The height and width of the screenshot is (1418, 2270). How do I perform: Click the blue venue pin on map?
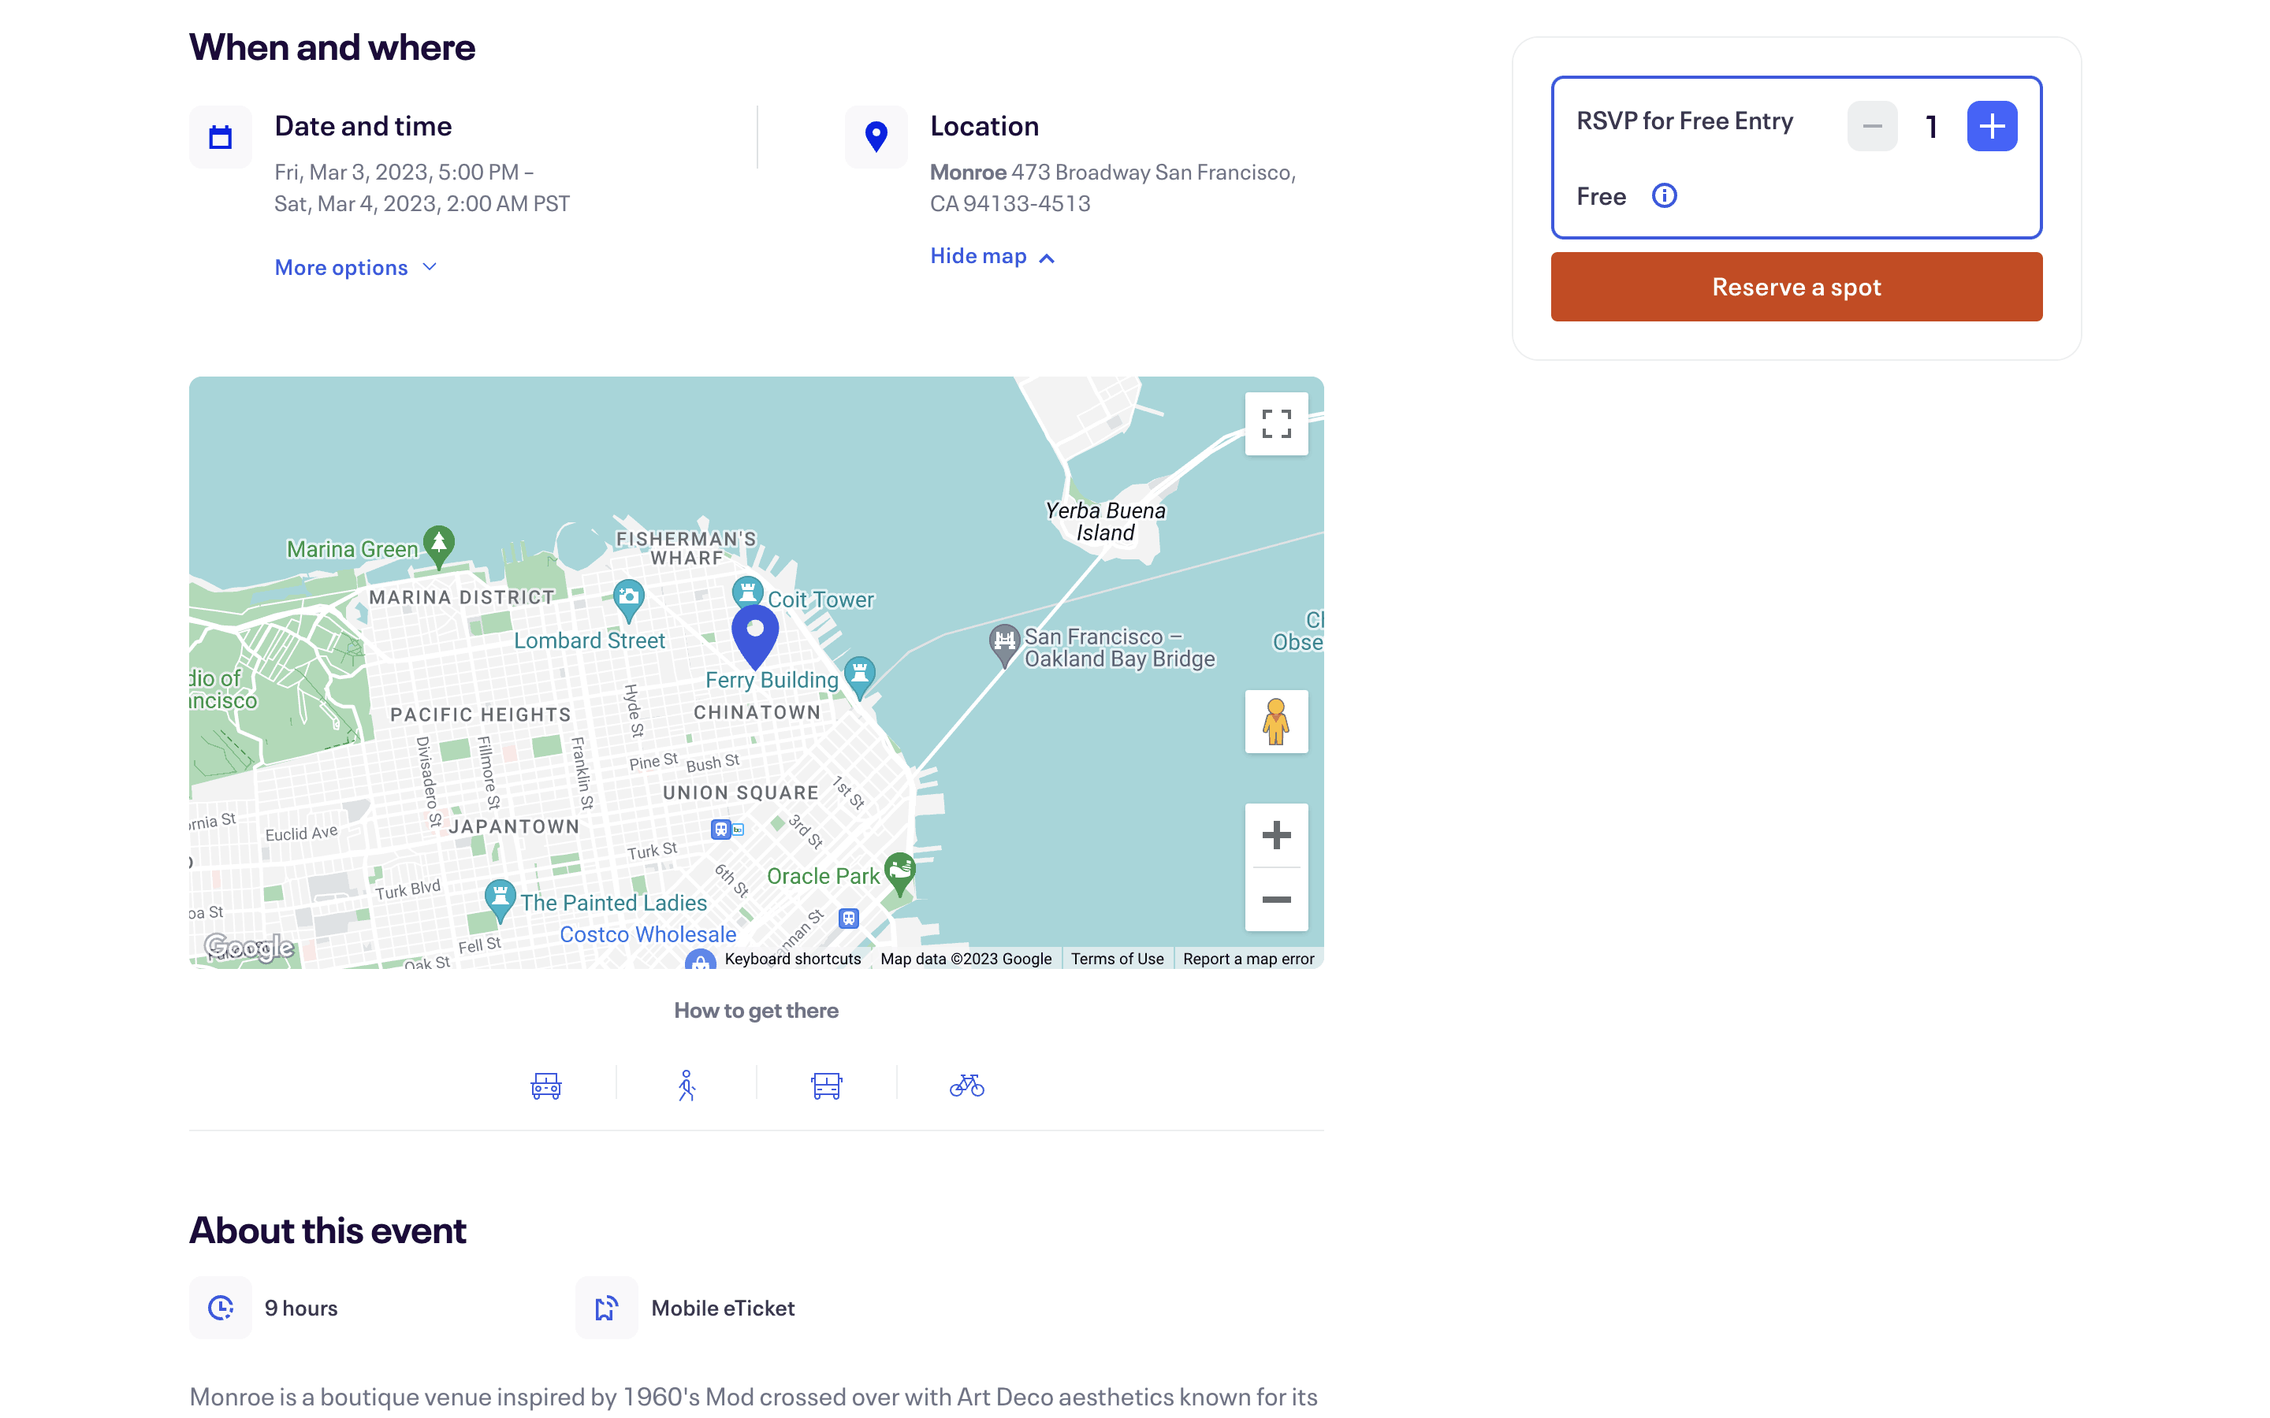pyautogui.click(x=754, y=635)
